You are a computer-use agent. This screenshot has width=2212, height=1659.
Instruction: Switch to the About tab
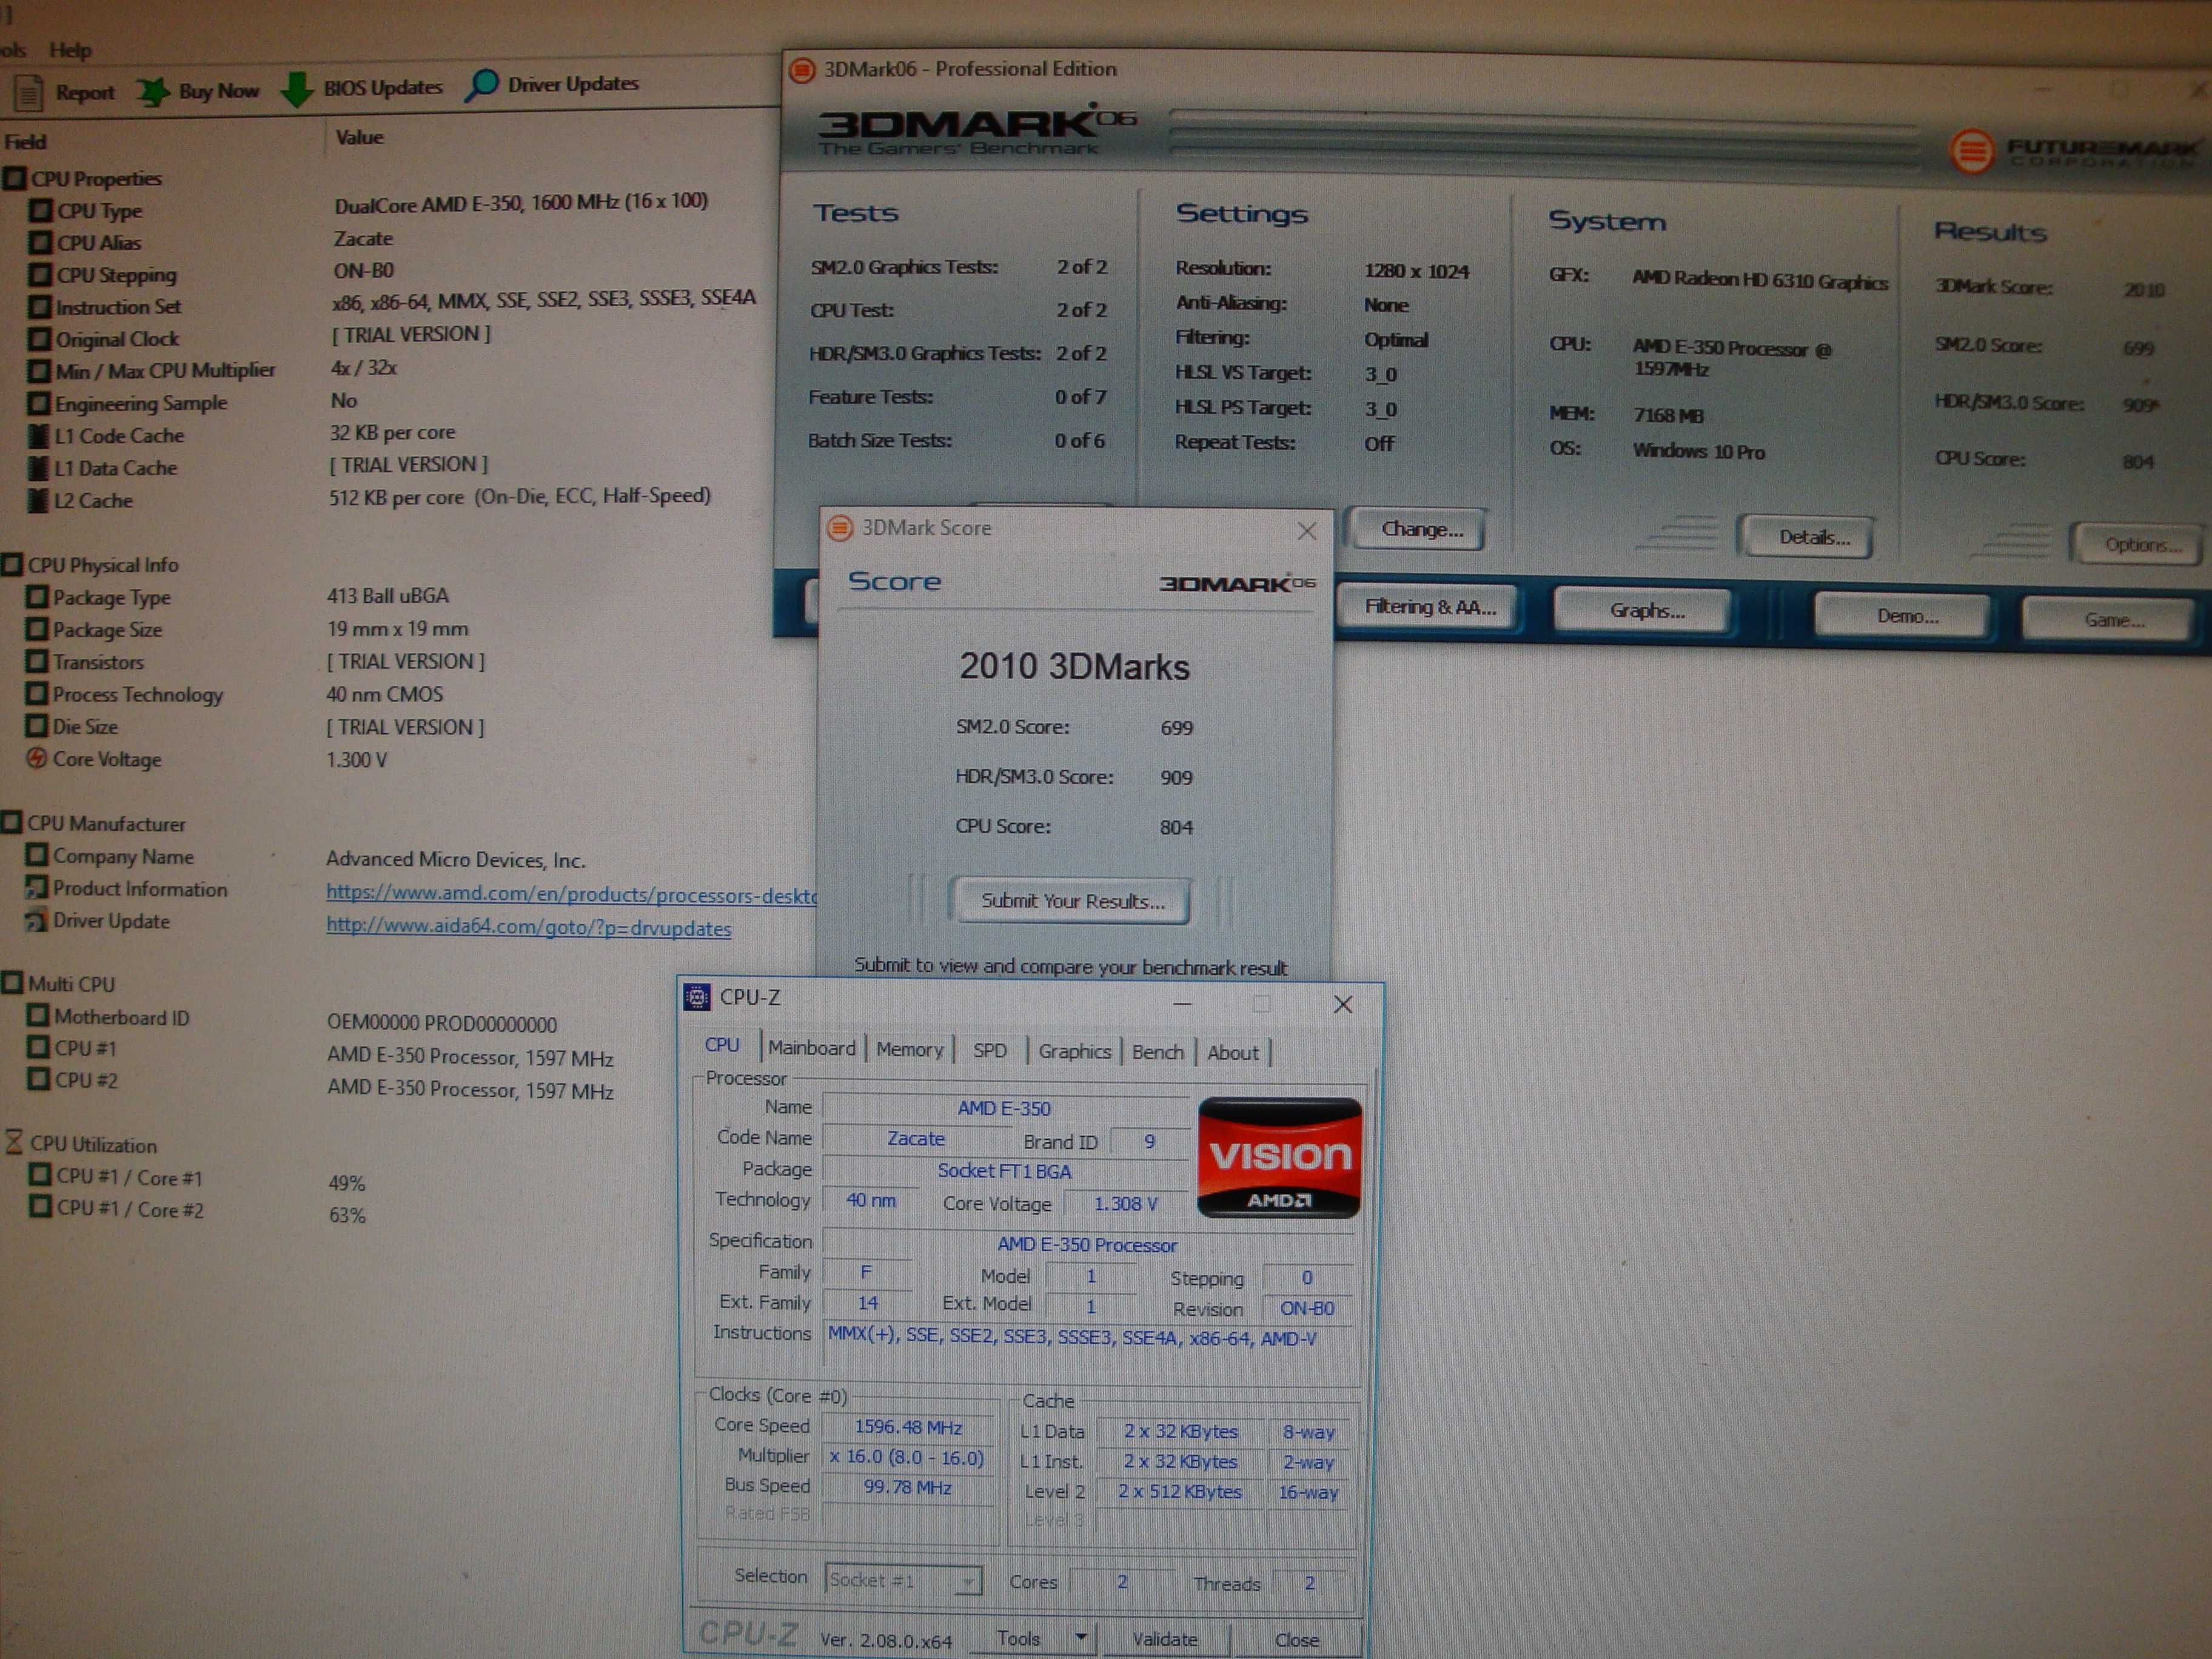[1232, 1053]
